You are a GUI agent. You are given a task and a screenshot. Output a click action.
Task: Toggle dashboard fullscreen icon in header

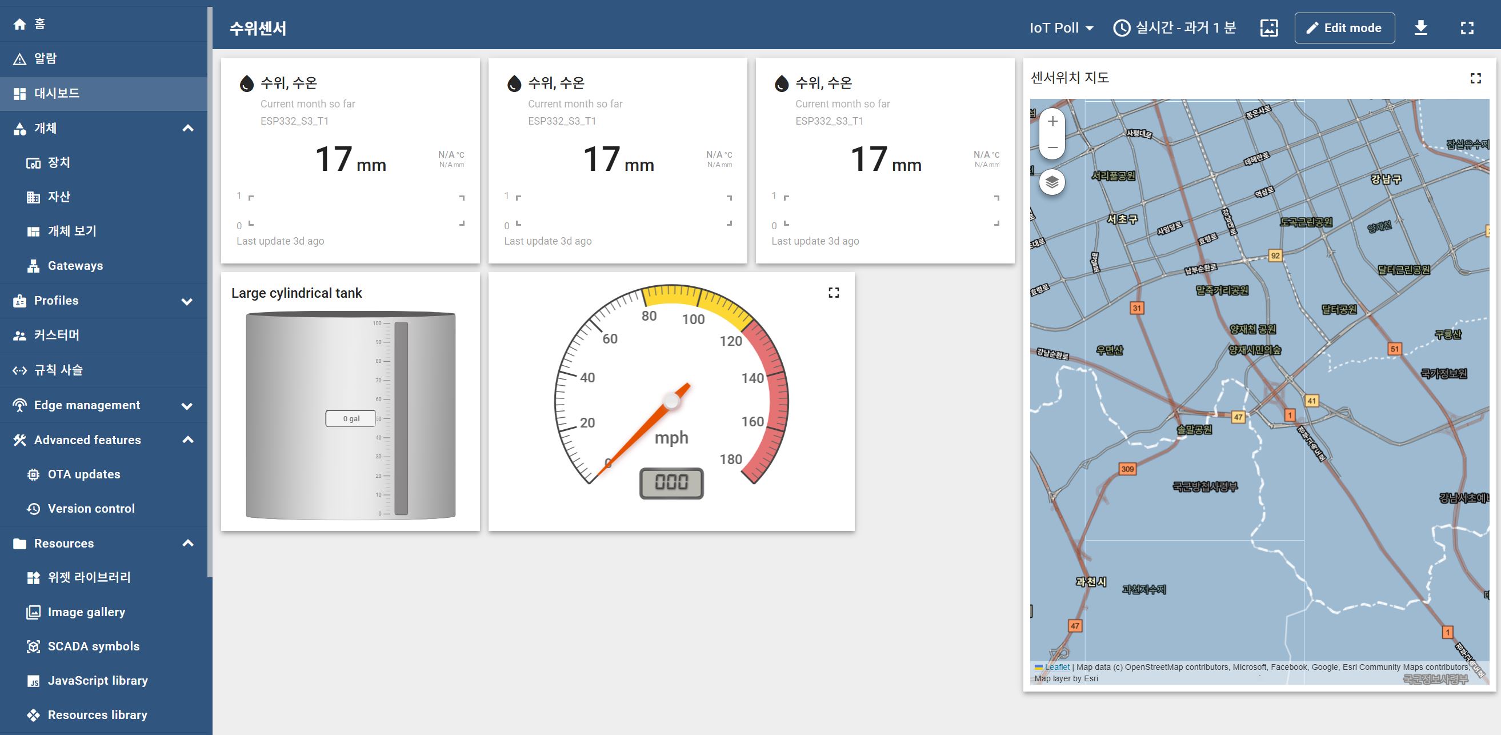click(1467, 28)
